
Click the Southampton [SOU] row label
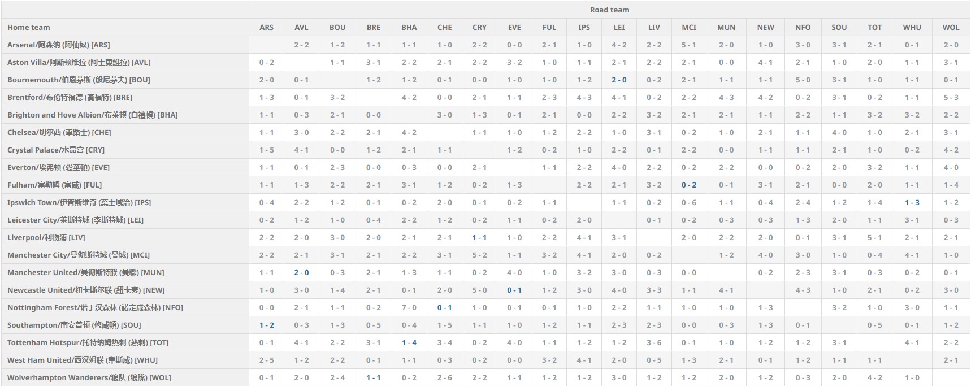click(x=74, y=325)
